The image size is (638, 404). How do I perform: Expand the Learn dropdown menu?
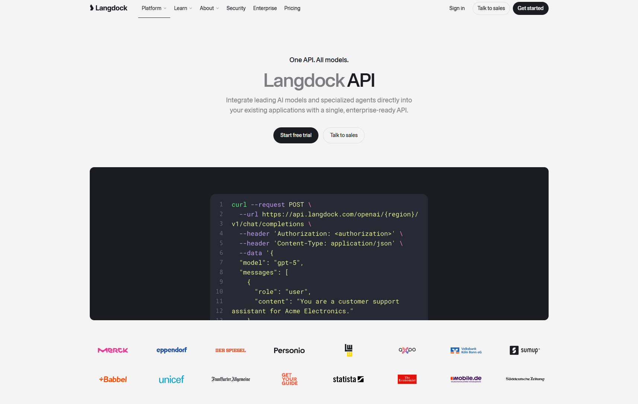[x=183, y=8]
